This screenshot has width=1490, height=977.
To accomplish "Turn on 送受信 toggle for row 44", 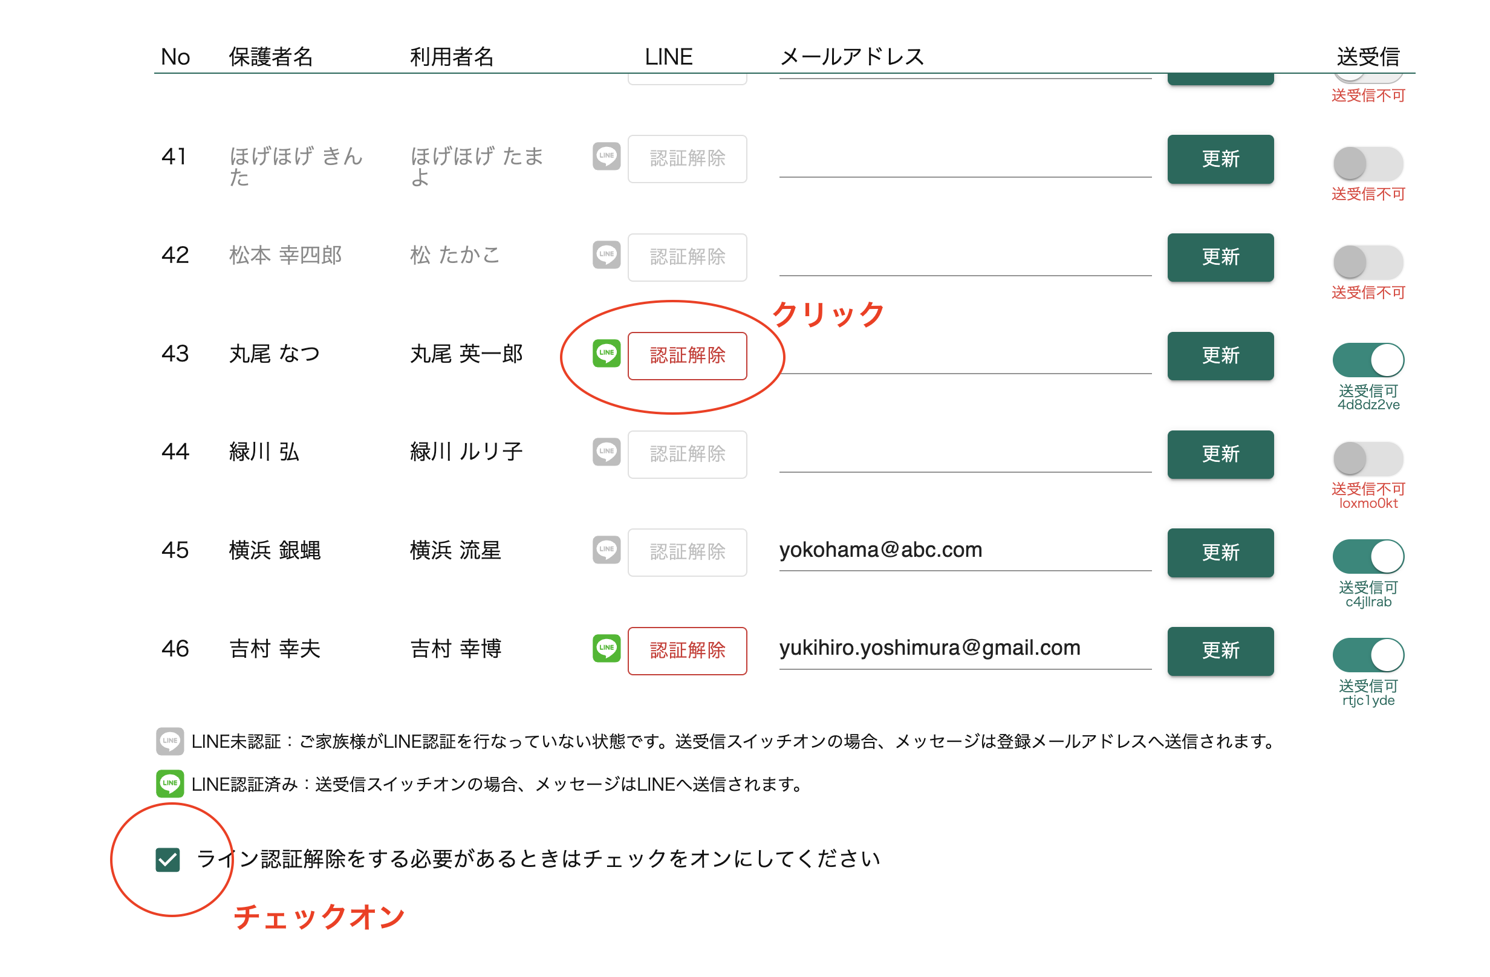I will coord(1368,458).
